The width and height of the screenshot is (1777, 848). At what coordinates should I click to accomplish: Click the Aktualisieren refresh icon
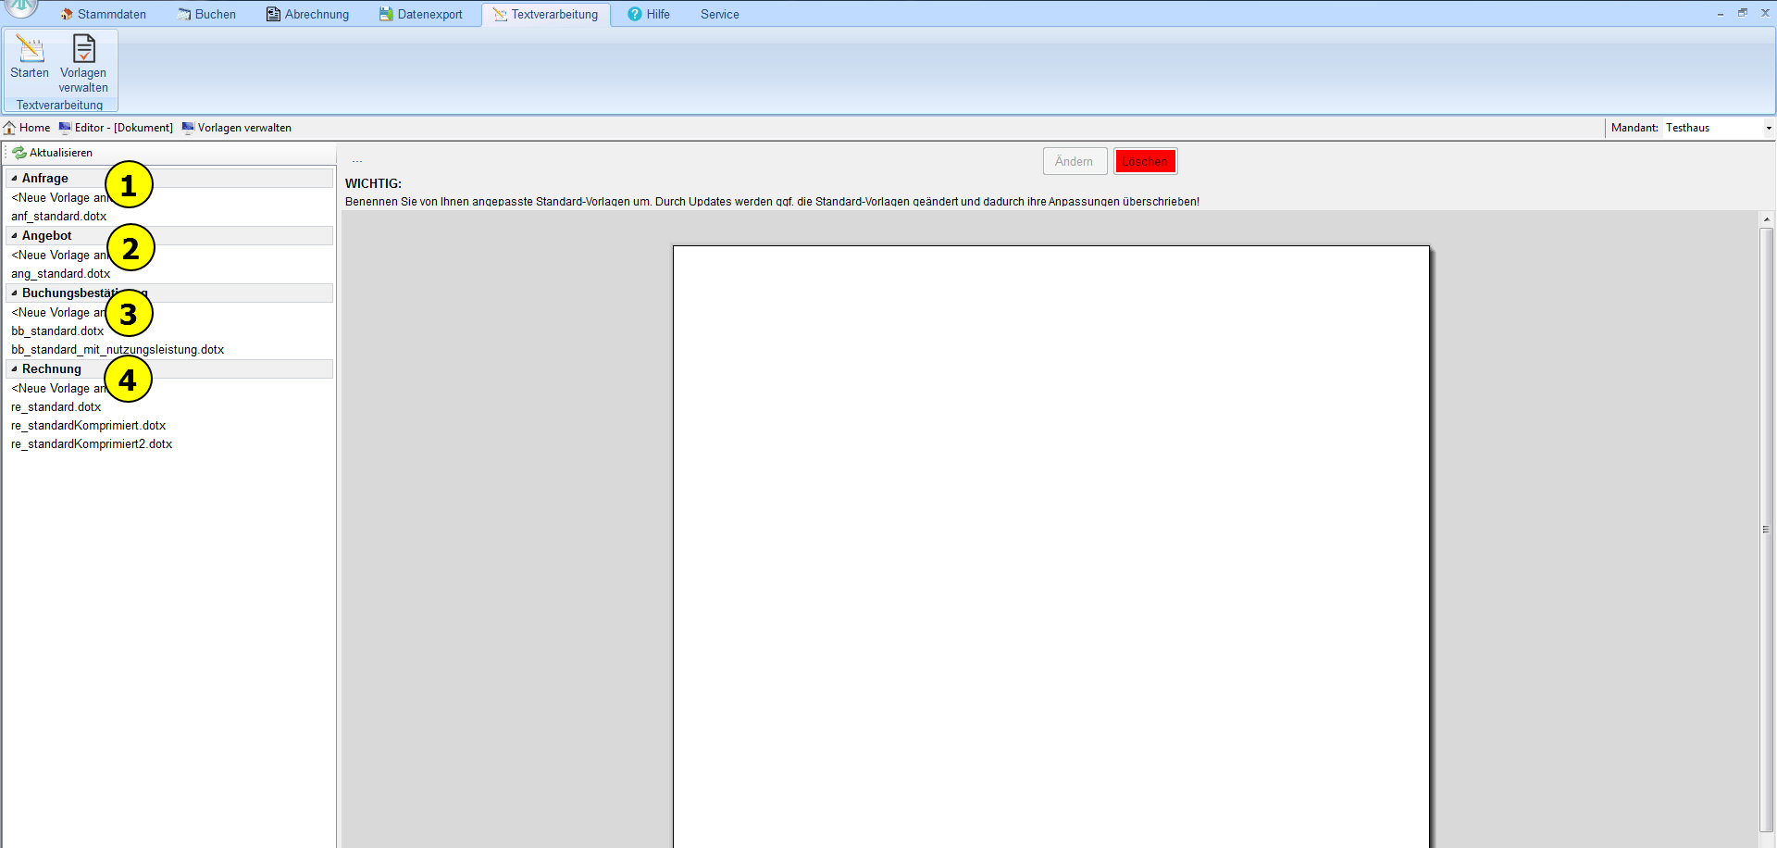19,153
